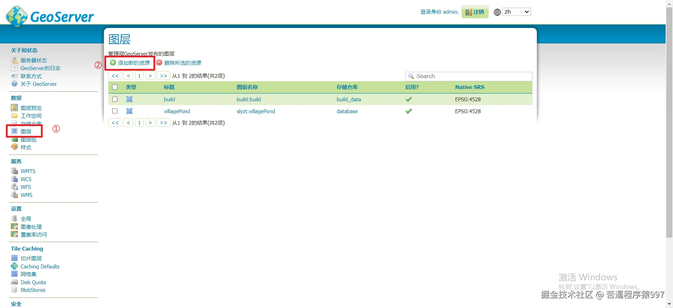This screenshot has height=308, width=673.
Task: Click red minus remove-resource icon
Action: [159, 62]
